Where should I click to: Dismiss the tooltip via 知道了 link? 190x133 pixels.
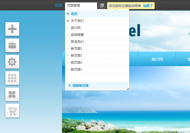point(148,6)
